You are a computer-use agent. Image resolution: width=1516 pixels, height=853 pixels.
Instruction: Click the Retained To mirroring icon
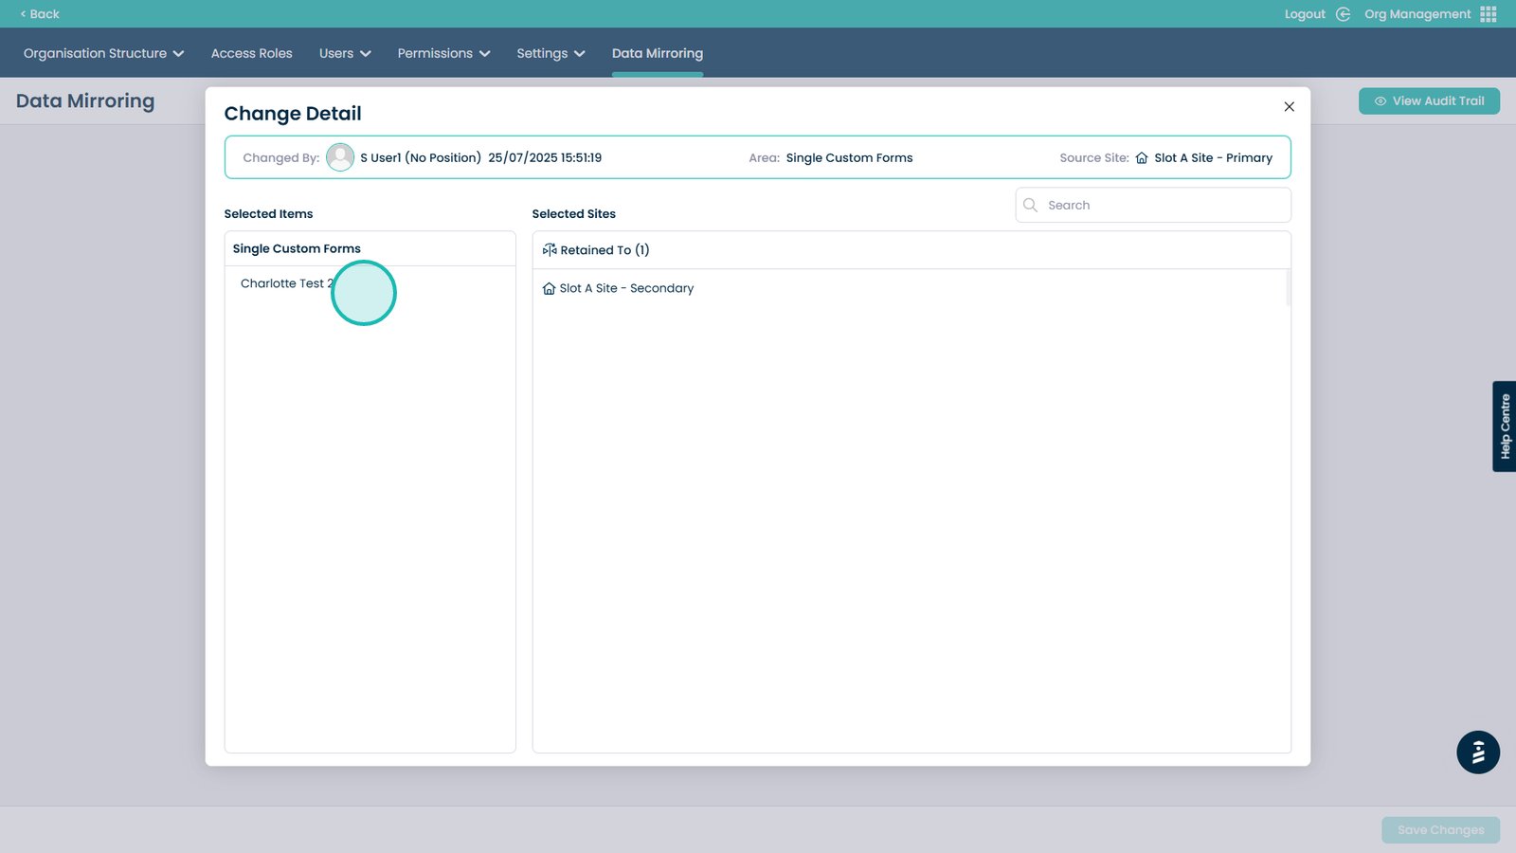[550, 250]
